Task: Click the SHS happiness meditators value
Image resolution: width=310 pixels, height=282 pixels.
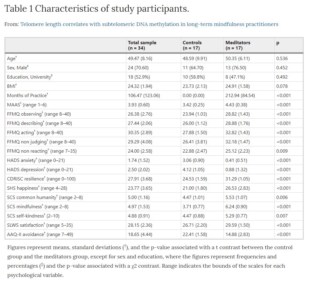Action: click(238, 188)
